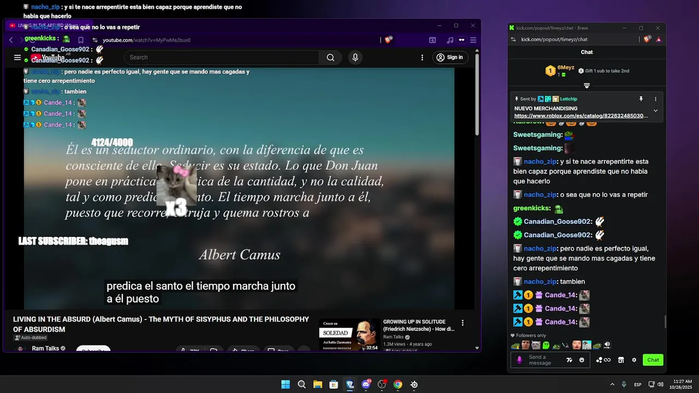This screenshot has width=699, height=393.
Task: Insert the green alien blob quick emote
Action: pos(546,345)
